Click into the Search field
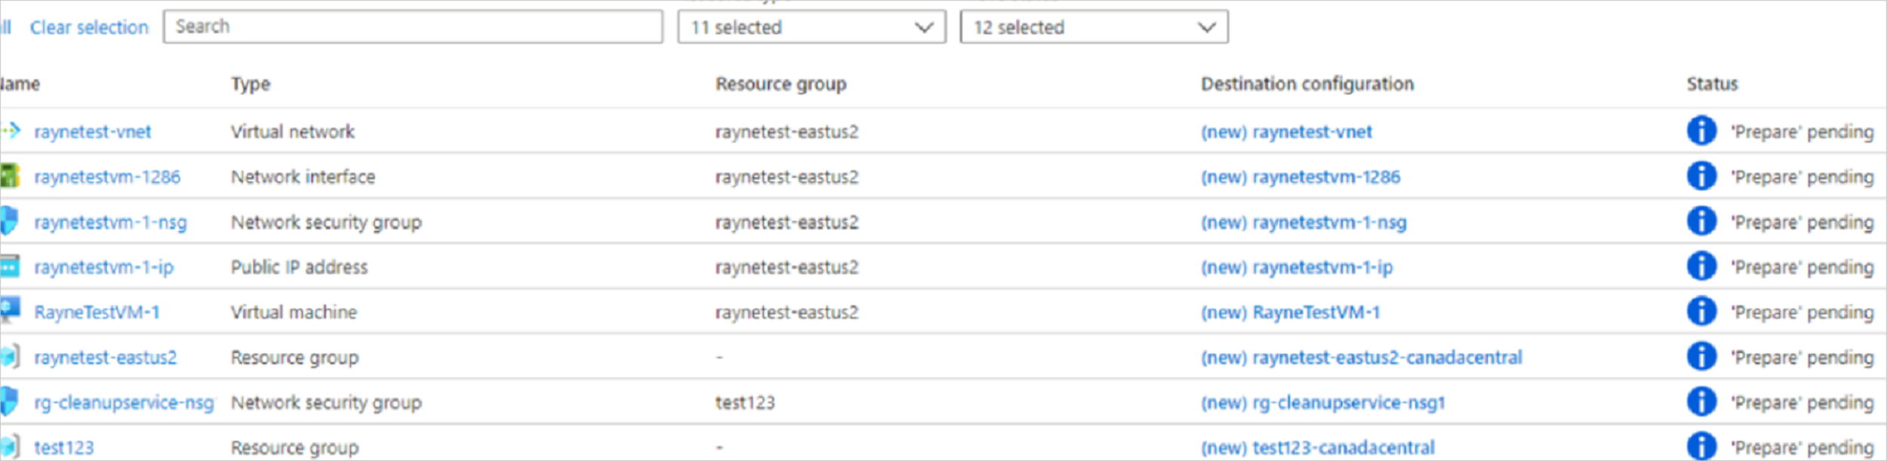 tap(413, 27)
